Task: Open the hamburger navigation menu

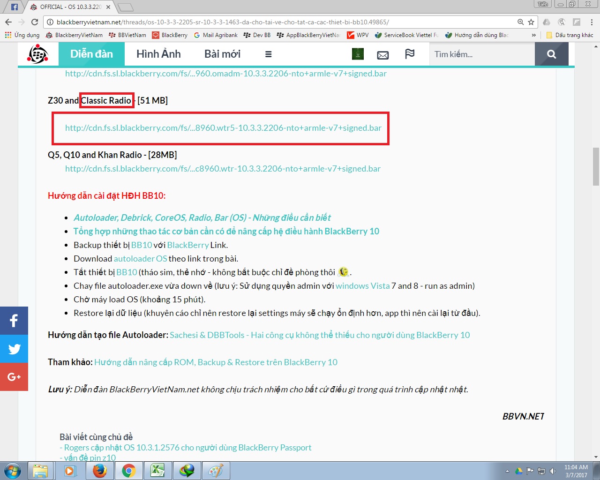Action: click(268, 54)
